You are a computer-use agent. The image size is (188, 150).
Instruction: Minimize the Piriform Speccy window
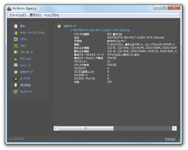[157, 8]
